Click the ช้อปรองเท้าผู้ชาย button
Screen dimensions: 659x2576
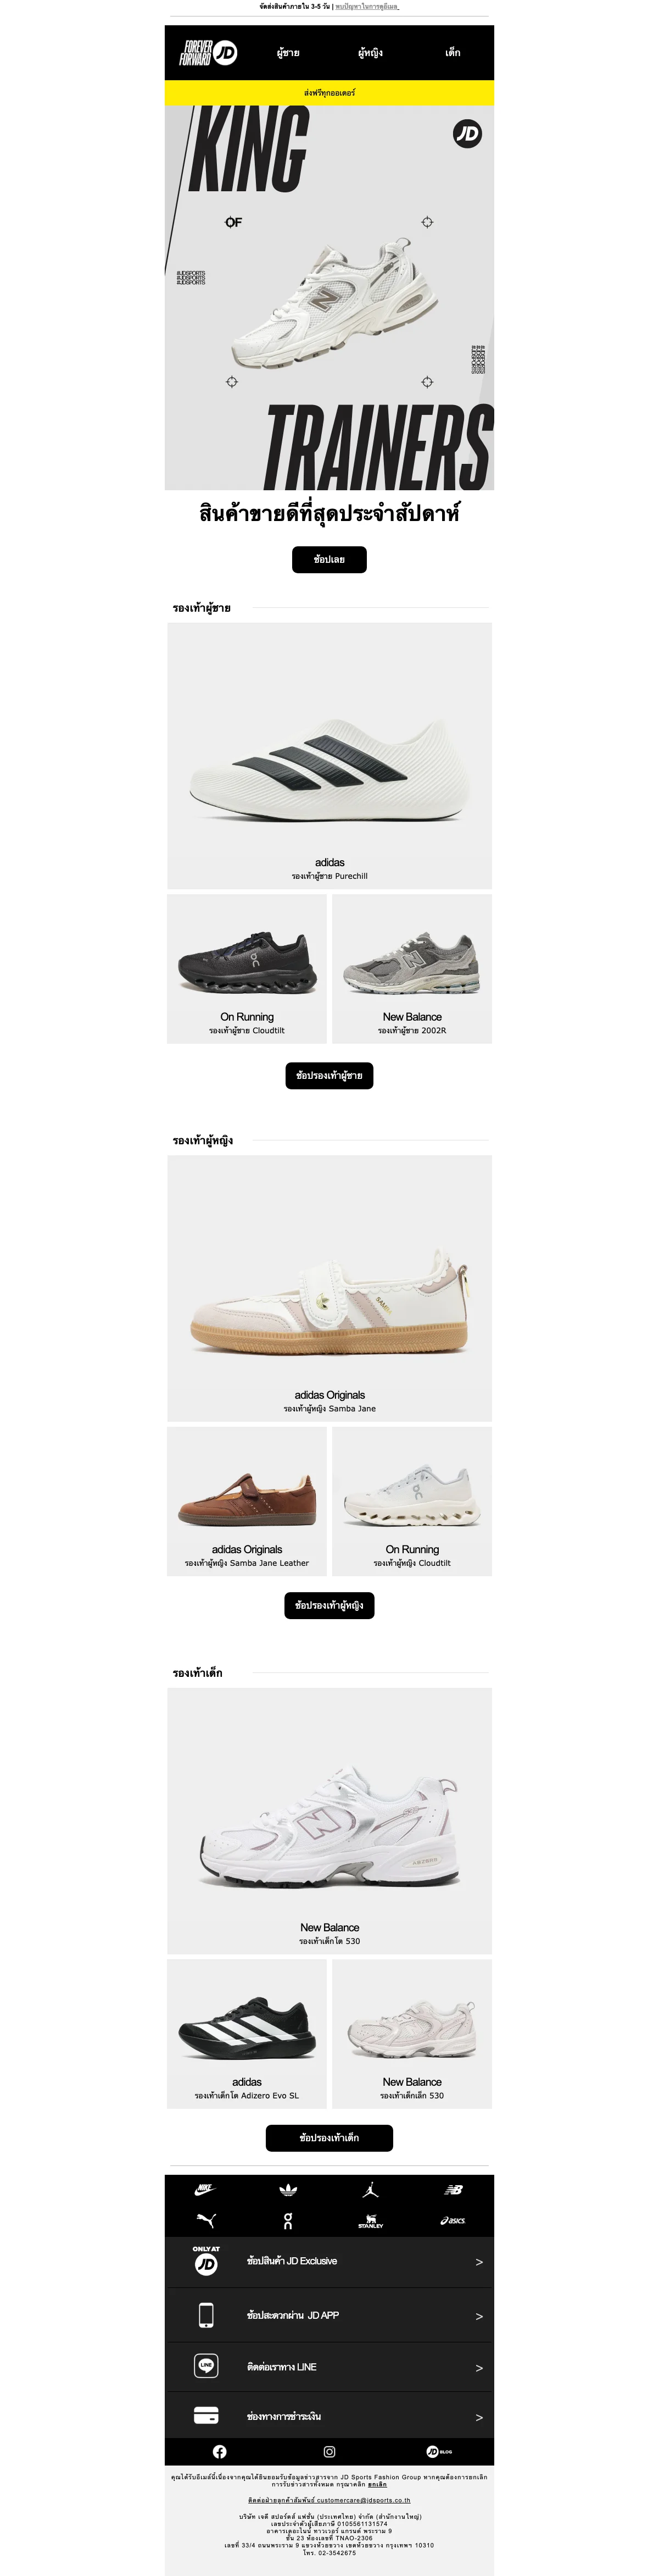point(329,1076)
